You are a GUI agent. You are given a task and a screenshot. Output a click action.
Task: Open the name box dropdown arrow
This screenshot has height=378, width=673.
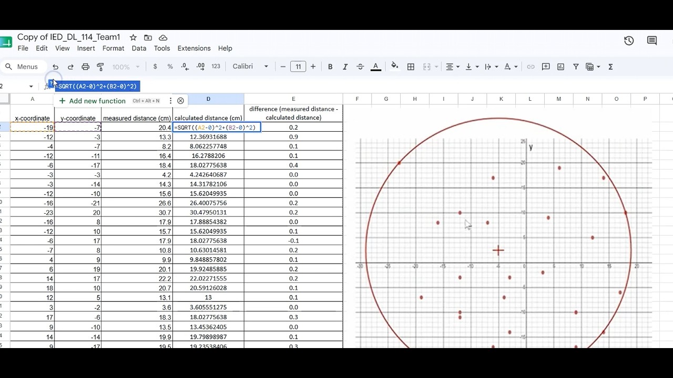click(31, 86)
